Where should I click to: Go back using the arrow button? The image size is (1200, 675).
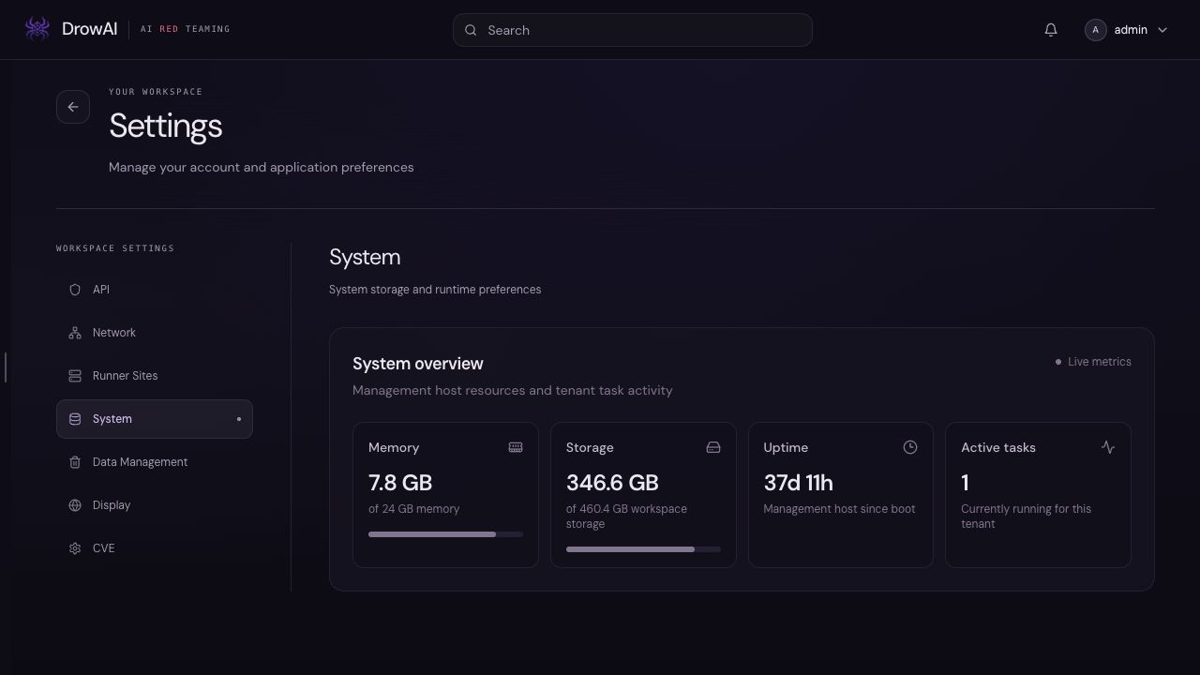73,107
